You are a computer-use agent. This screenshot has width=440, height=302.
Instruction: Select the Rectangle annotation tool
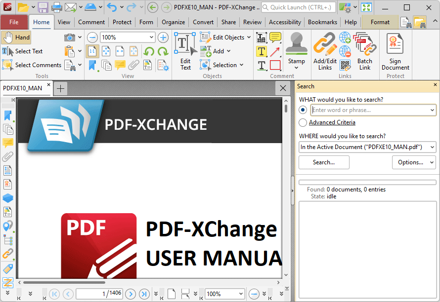coord(275,65)
